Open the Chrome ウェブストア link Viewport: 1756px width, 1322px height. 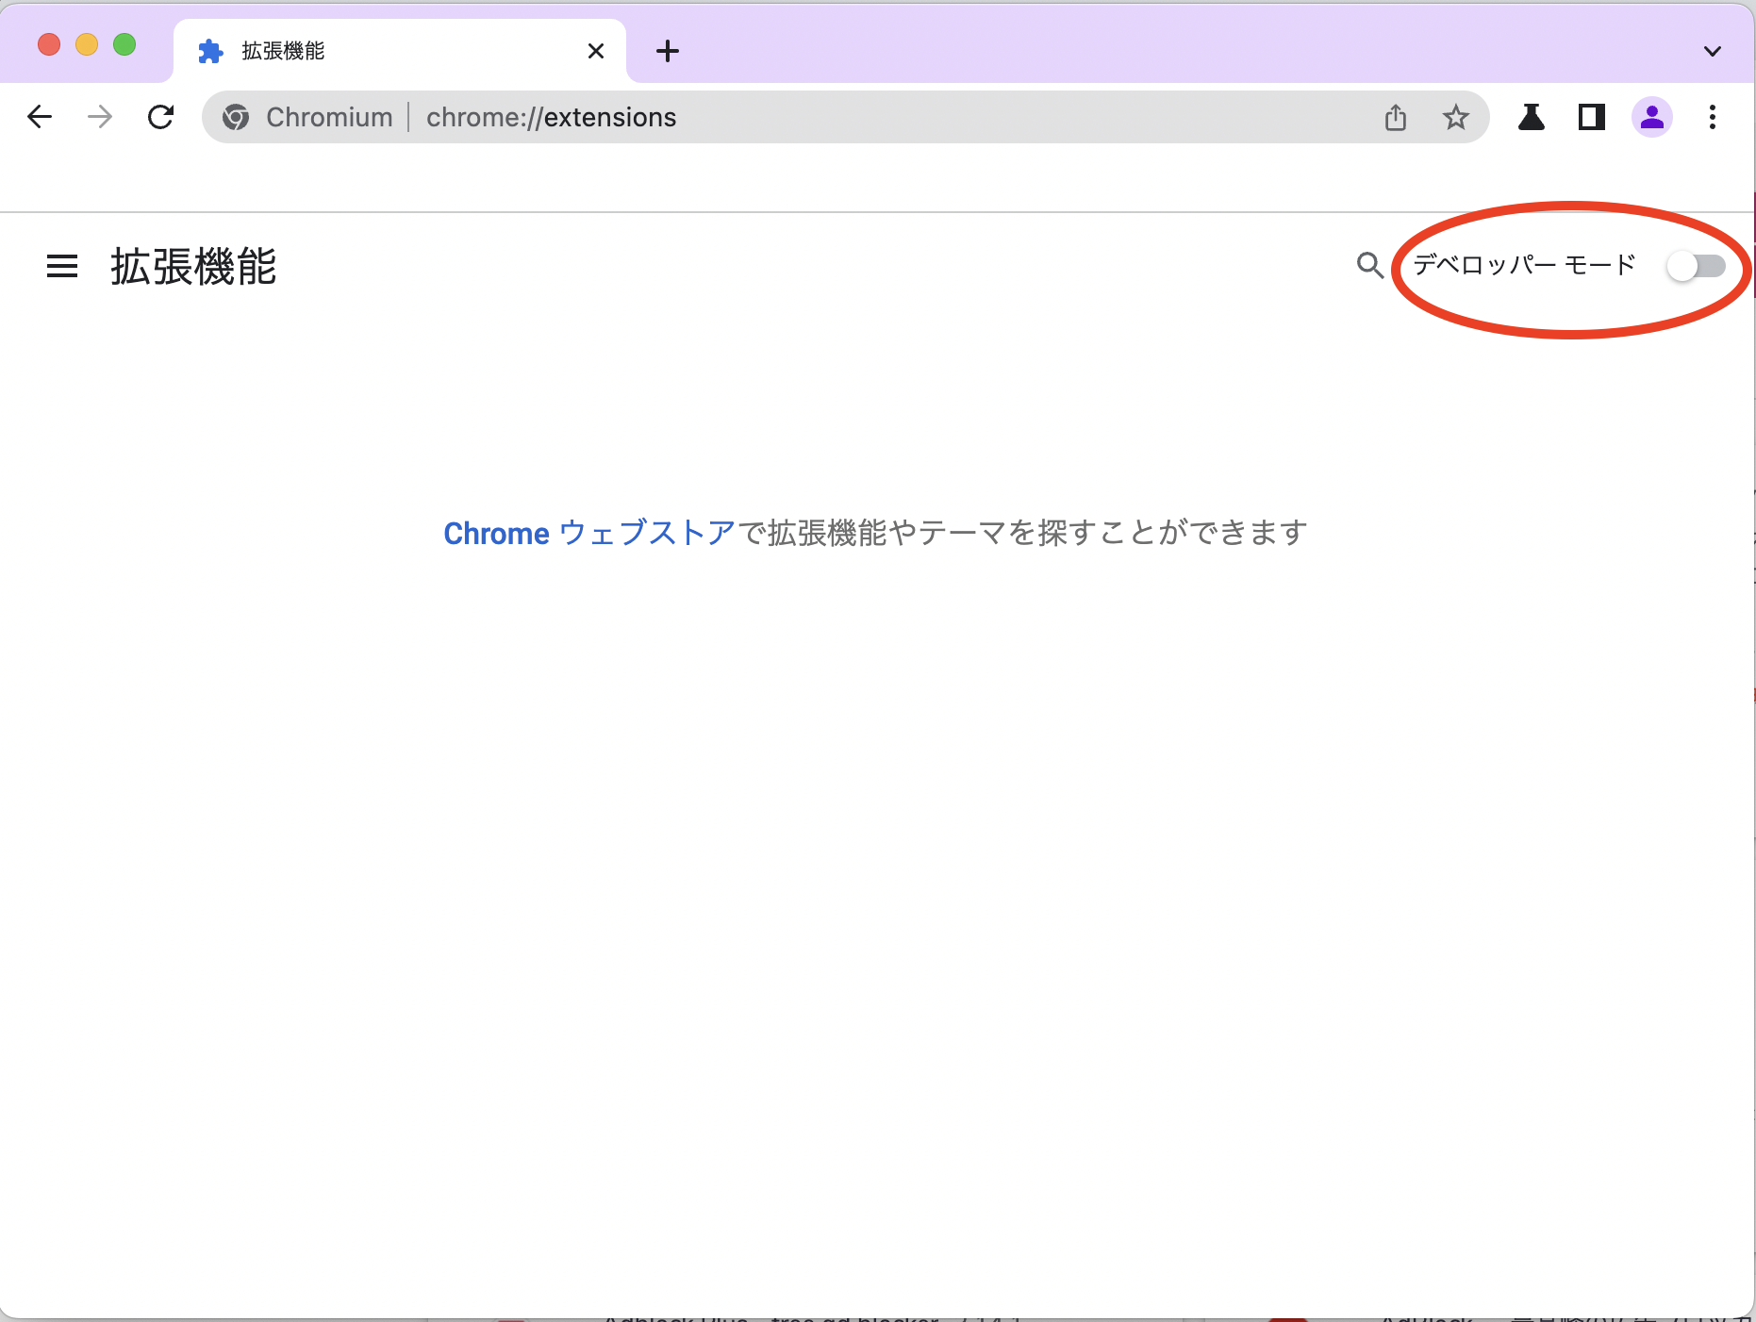(x=589, y=533)
